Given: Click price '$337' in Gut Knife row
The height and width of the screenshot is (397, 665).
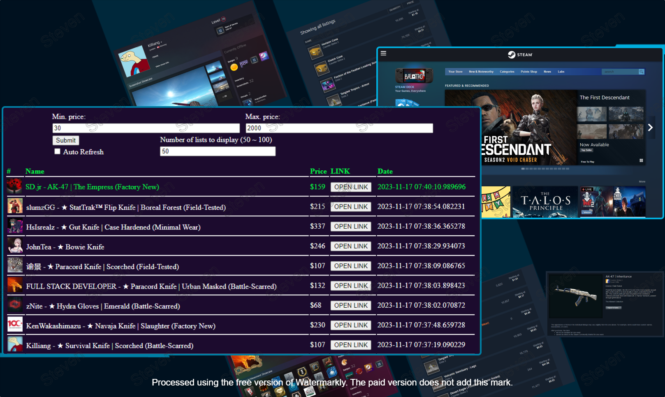Looking at the screenshot, I should (317, 226).
